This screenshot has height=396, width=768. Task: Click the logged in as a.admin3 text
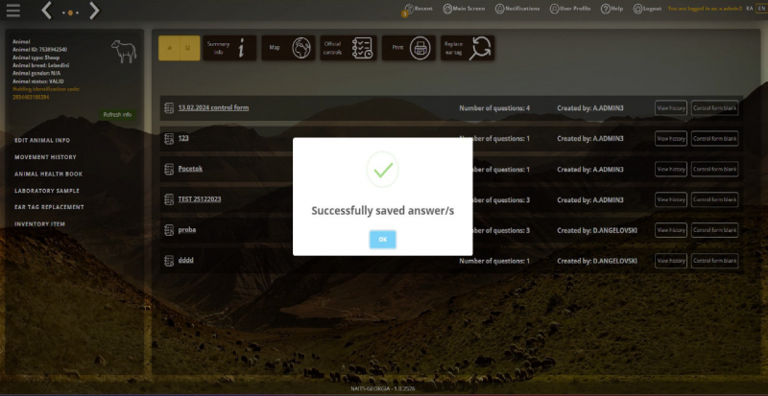click(705, 9)
